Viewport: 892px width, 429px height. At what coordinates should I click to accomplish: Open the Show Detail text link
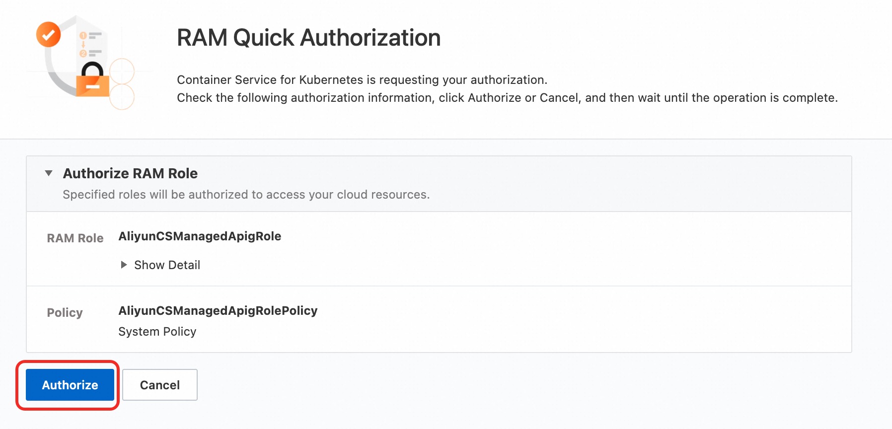pos(167,265)
